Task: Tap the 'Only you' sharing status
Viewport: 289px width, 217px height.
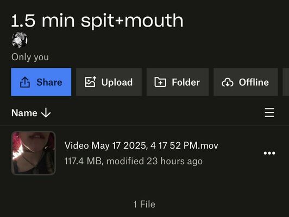Action: click(30, 57)
